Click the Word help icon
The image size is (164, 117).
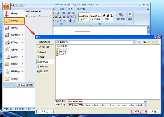tap(148, 9)
